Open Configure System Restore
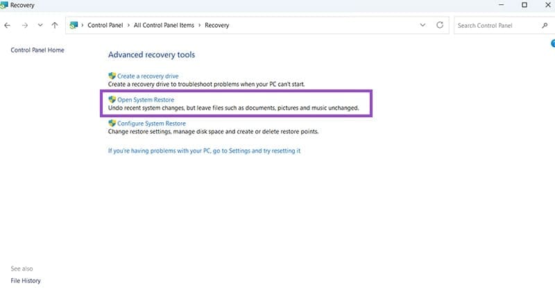 (x=151, y=124)
